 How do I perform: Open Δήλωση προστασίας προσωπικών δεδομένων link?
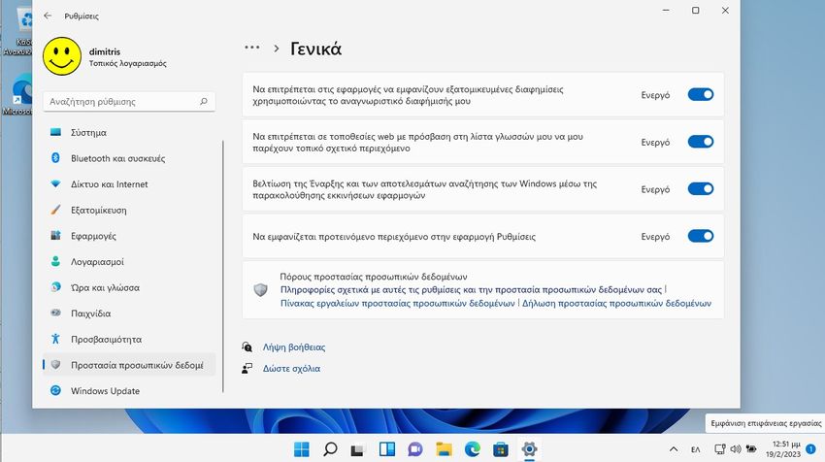pyautogui.click(x=616, y=303)
